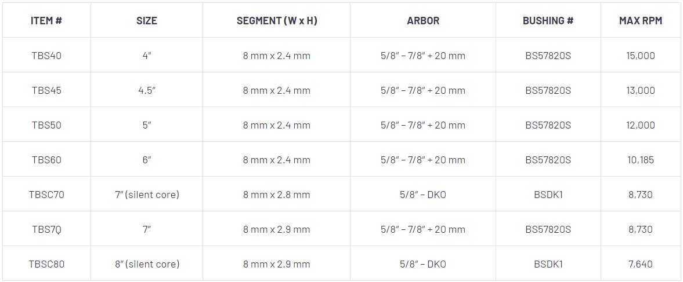Click the MAX RPM column header
Image resolution: width=683 pixels, height=282 pixels.
coord(641,21)
